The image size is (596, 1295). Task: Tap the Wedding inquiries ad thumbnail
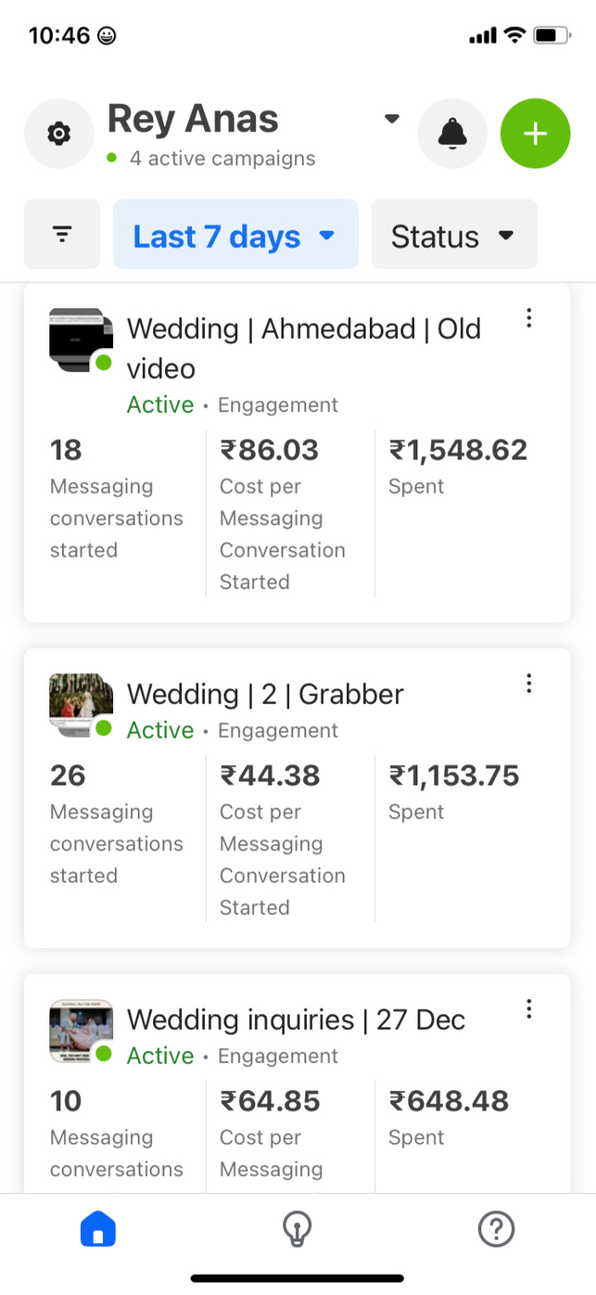pos(81,1031)
